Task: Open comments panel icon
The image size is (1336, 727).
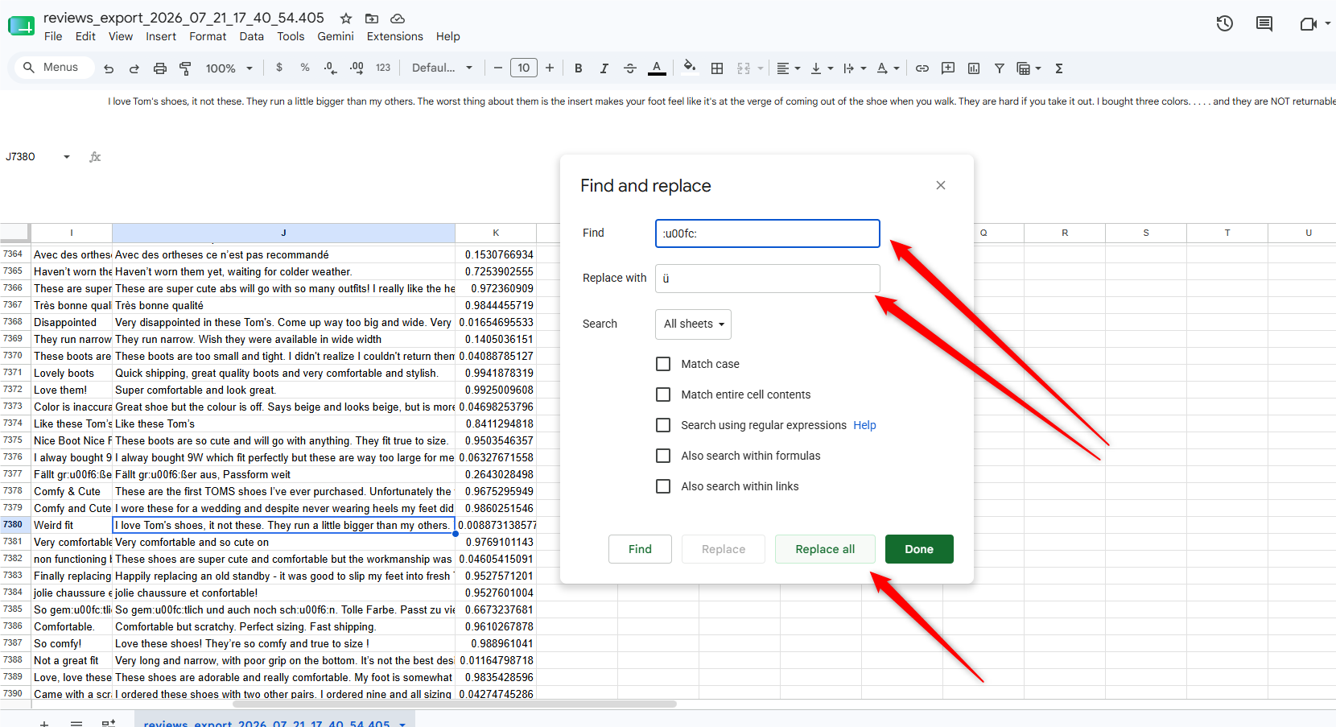Action: pyautogui.click(x=1264, y=24)
